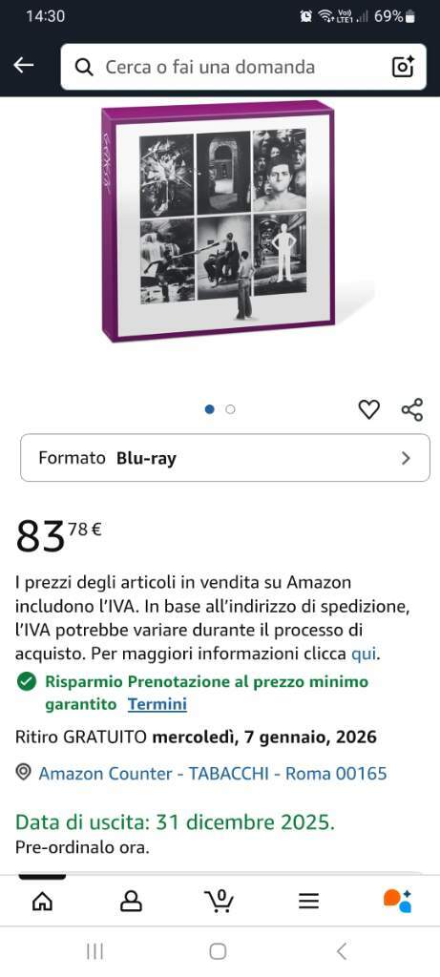Launch the Rufus assistant chat icon

(x=397, y=901)
